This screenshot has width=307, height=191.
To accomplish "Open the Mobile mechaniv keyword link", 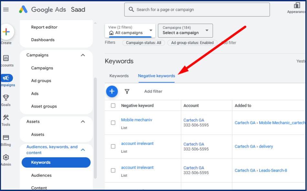I will click(136, 120).
